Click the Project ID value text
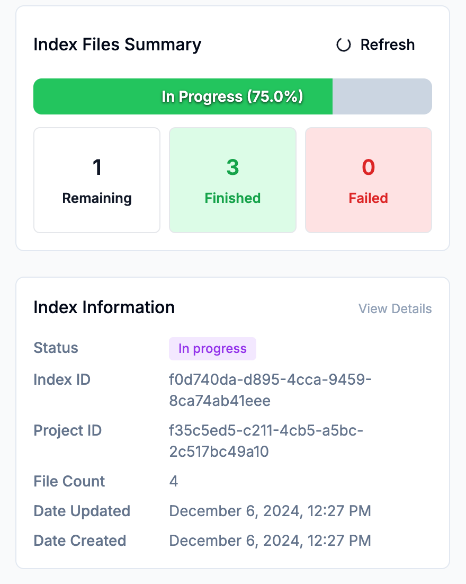This screenshot has height=584, width=466. click(x=266, y=441)
